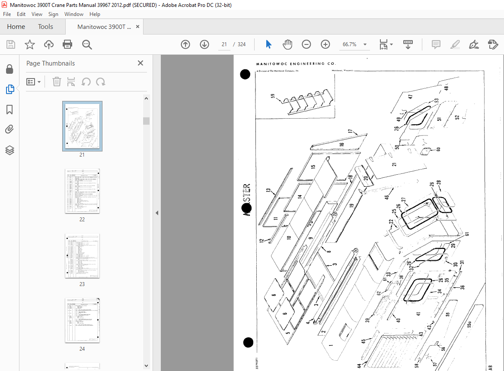This screenshot has height=371, width=504.
Task: Activate the Hand pan tool
Action: pos(287,44)
